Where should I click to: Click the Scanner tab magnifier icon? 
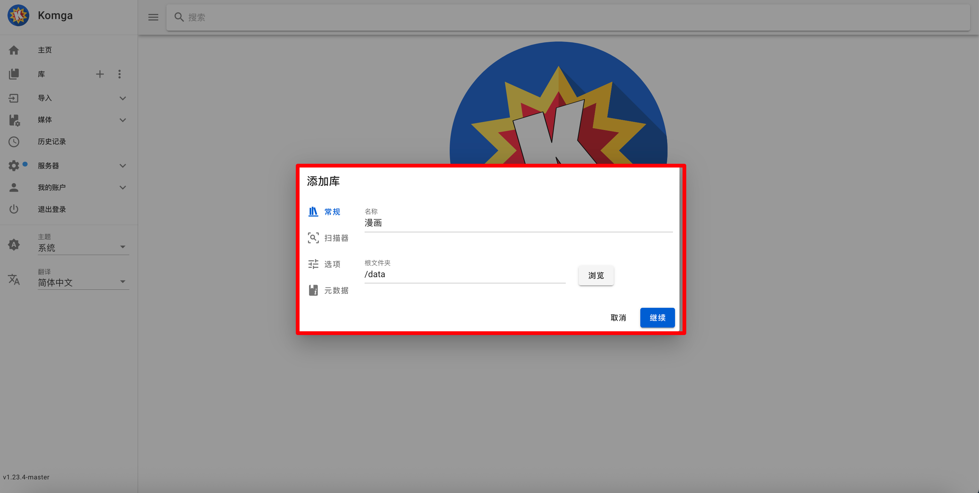313,238
